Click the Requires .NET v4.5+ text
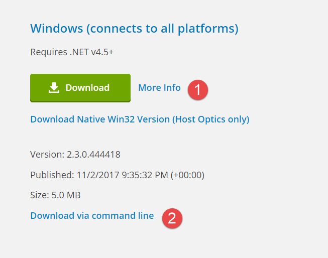This screenshot has height=258, width=328. tap(72, 52)
